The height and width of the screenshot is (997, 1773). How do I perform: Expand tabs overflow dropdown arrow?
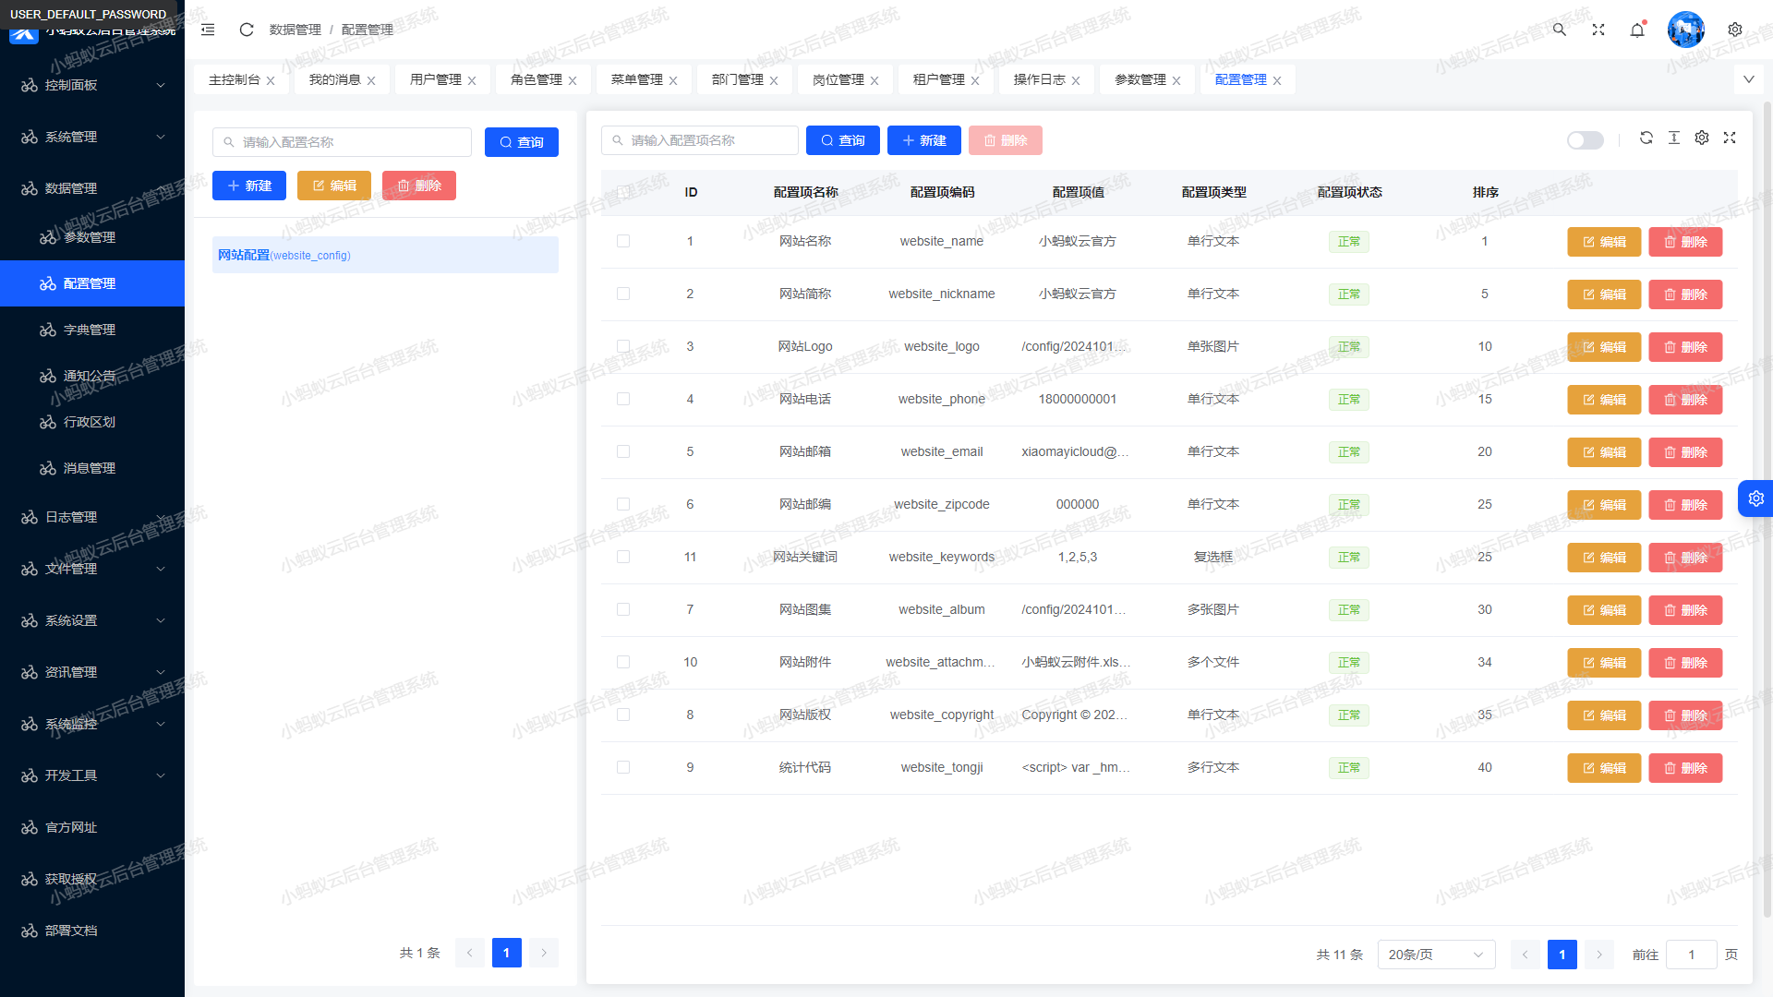[x=1749, y=79]
